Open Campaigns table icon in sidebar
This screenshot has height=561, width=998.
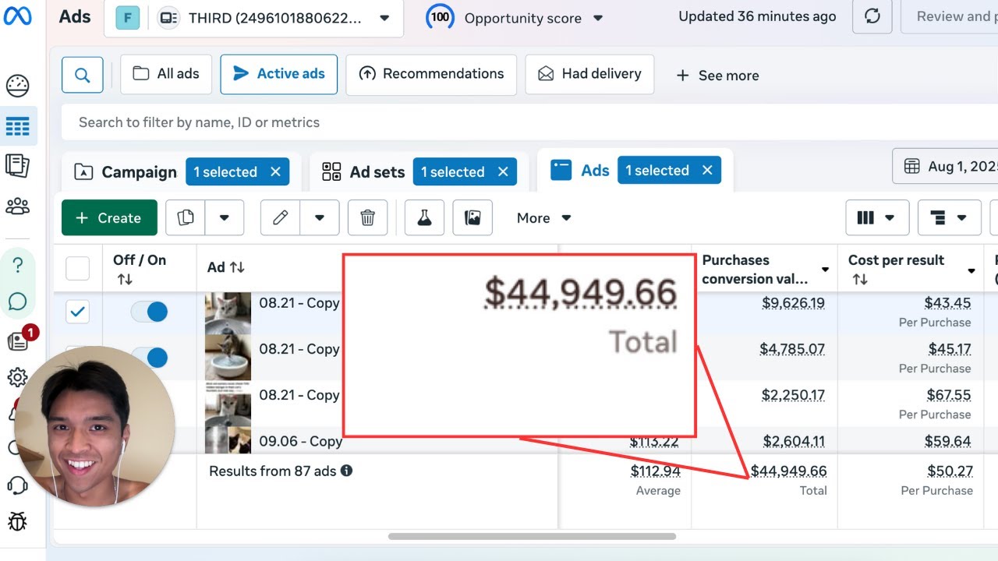pyautogui.click(x=17, y=126)
